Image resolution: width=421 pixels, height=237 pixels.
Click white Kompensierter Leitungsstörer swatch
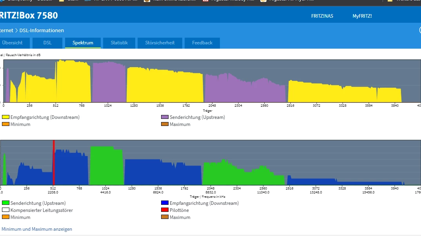click(5, 210)
